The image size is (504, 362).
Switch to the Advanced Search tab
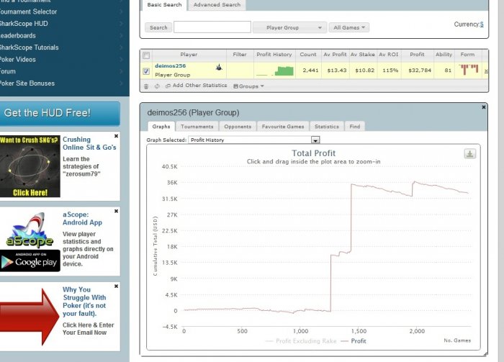(217, 5)
